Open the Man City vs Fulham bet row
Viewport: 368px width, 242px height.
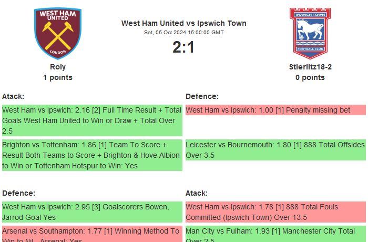[x=275, y=235]
